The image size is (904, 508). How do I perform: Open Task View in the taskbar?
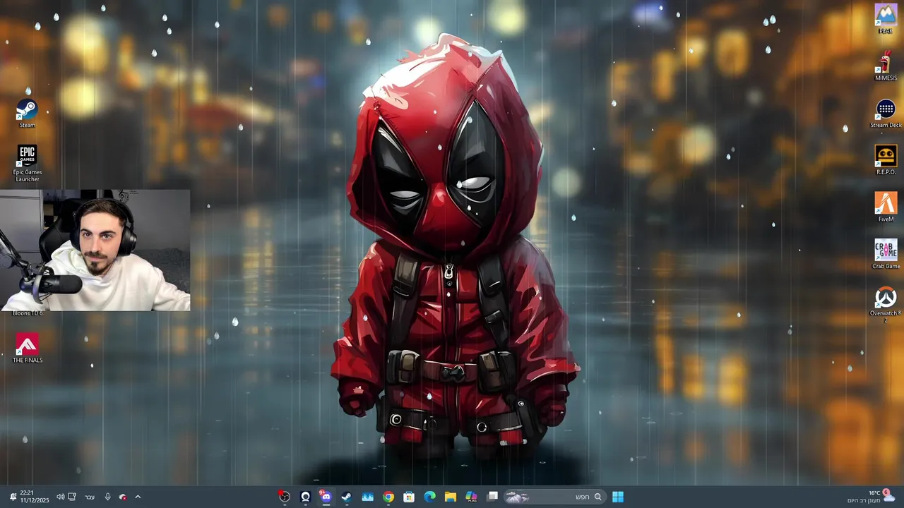pos(492,497)
